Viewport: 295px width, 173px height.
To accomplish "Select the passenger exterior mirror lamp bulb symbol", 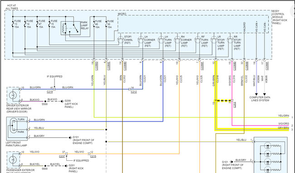I will pyautogui.click(x=13, y=160).
